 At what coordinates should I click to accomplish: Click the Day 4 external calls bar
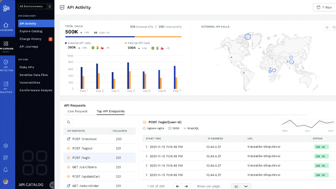pyautogui.click(x=128, y=75)
